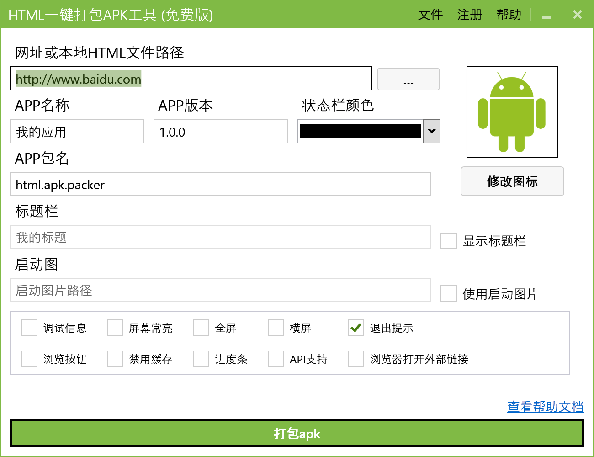
Task: Click the 打包apk button to build
Action: coord(297,434)
